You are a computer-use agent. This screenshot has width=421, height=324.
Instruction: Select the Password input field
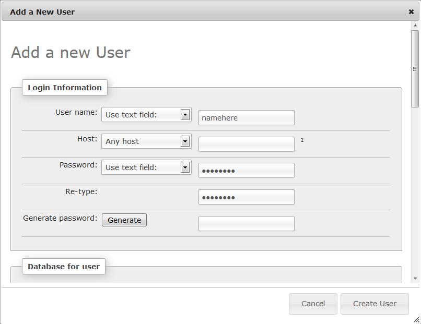[x=247, y=170]
